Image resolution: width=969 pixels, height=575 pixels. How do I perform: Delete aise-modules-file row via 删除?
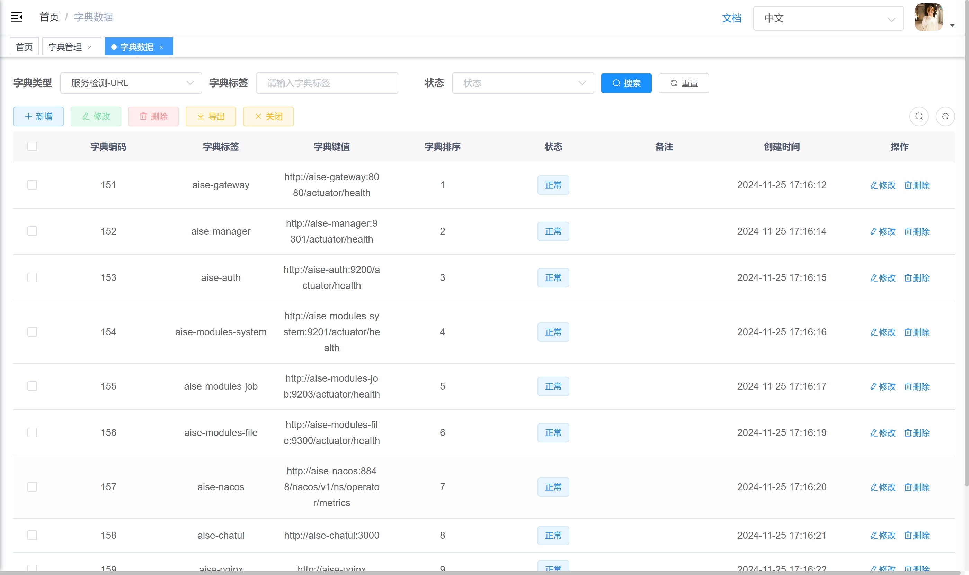coord(917,433)
